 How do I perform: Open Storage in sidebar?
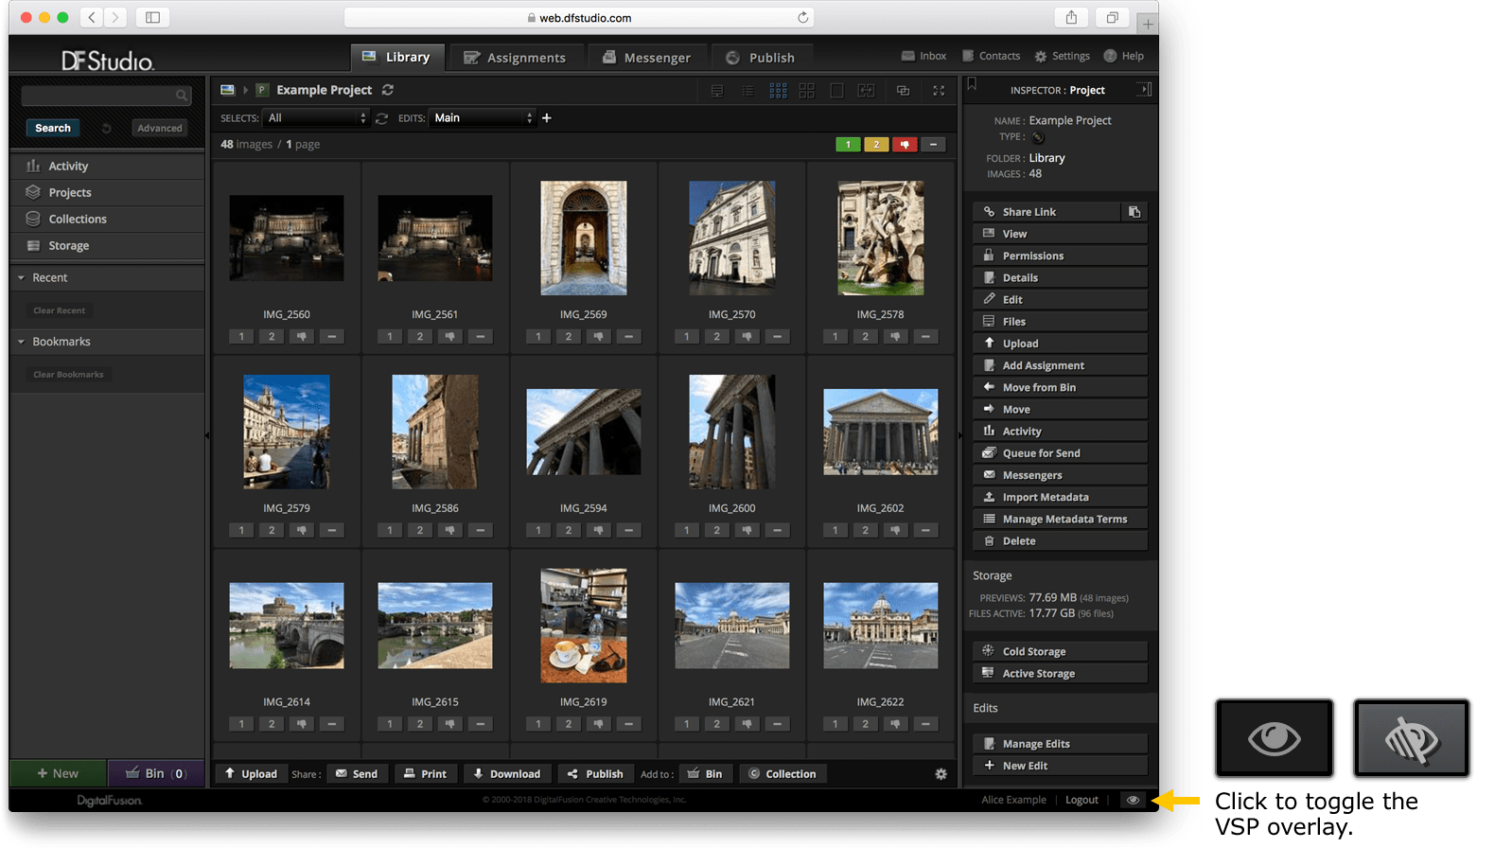108,245
